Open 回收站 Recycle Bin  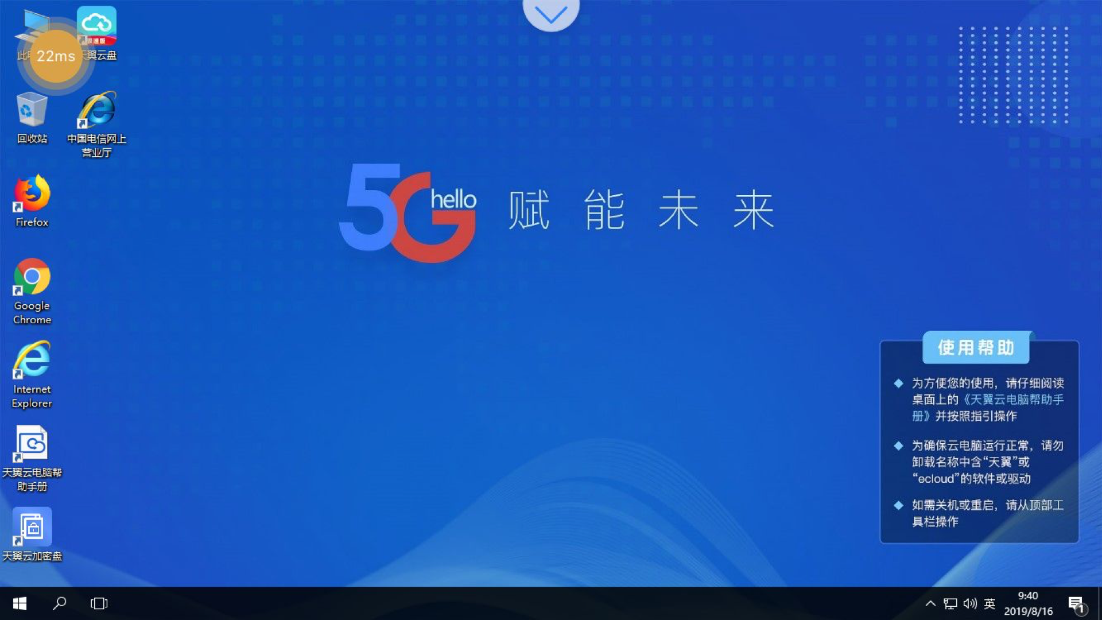pos(32,118)
